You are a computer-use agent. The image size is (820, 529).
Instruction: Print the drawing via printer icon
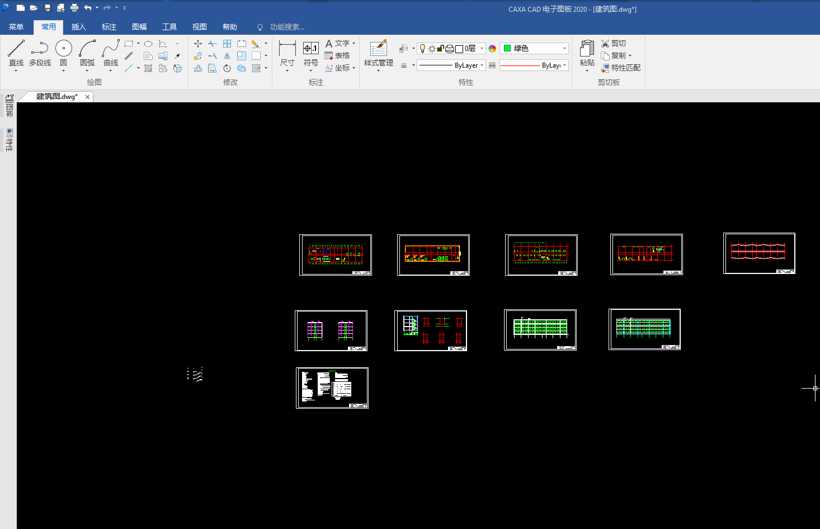pos(74,8)
